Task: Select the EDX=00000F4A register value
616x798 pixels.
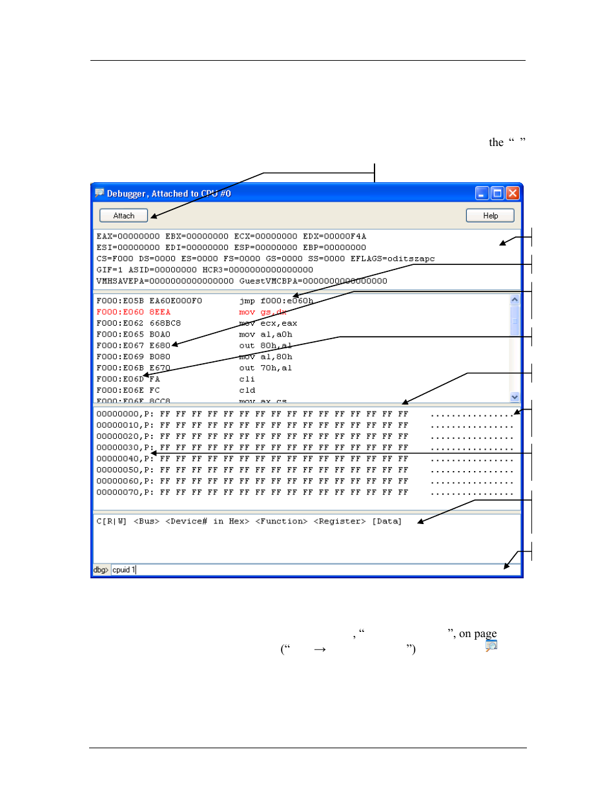Action: tap(334, 236)
